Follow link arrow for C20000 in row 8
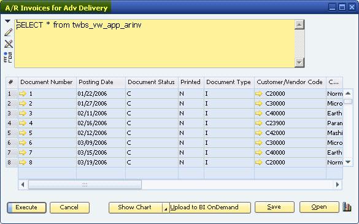The image size is (359, 224). tap(259, 162)
